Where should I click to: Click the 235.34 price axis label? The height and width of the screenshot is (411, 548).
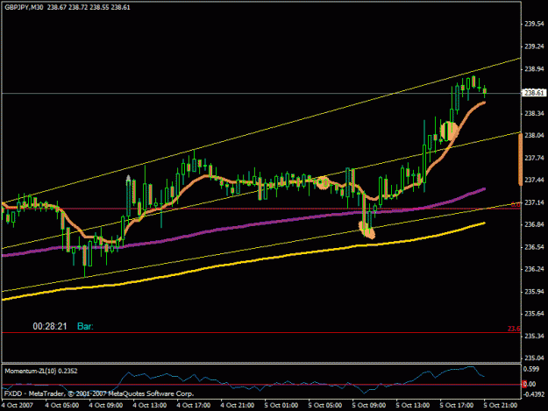(534, 337)
